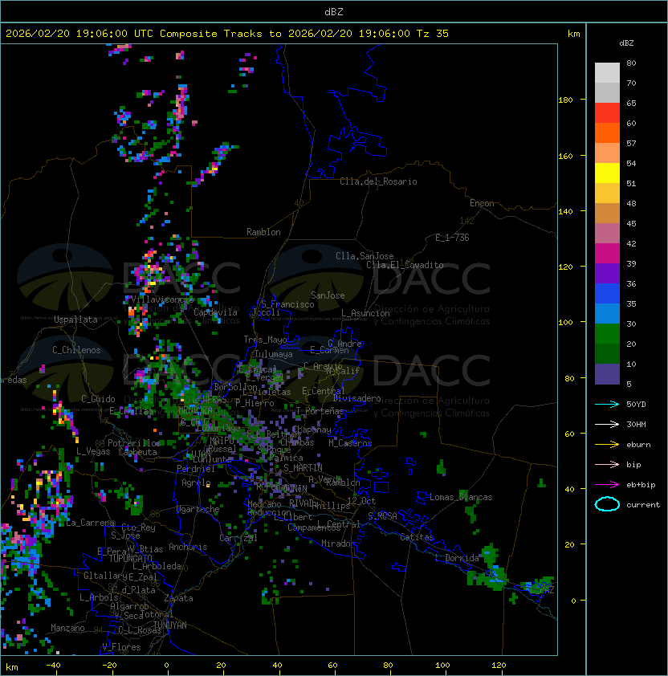668x676 pixels.
Task: Click the Zapata place label
Action: coord(178,598)
